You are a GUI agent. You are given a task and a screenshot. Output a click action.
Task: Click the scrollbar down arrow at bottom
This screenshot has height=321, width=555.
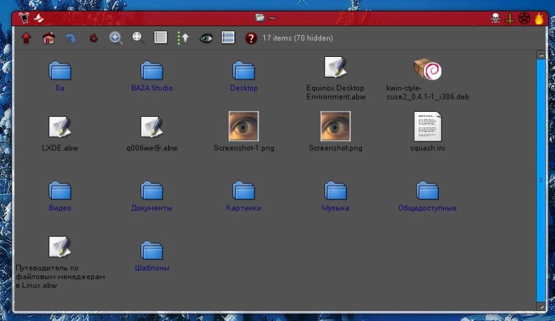tap(541, 307)
